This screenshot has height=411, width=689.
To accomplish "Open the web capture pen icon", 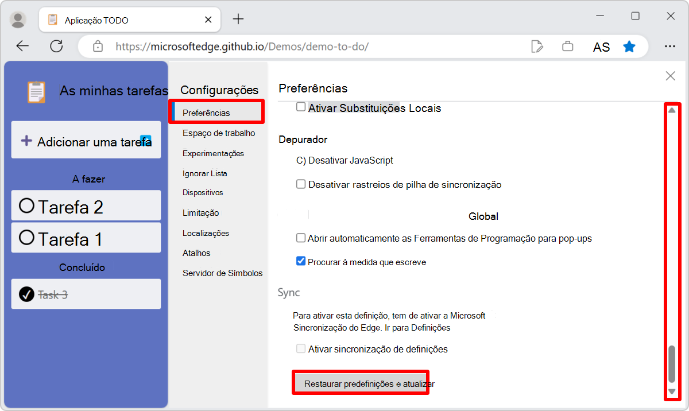I will (537, 46).
